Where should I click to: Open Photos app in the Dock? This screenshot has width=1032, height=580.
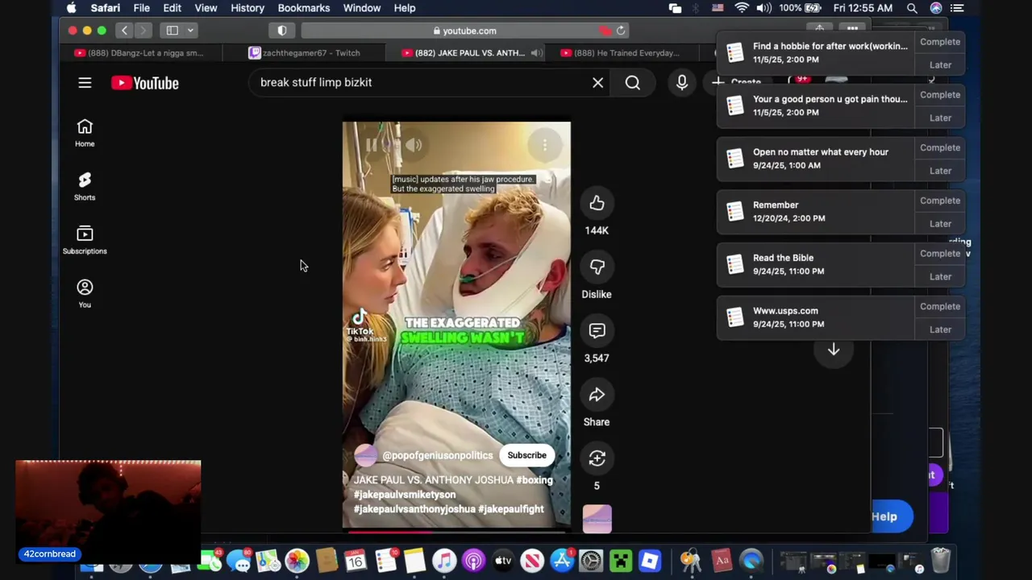click(x=297, y=561)
